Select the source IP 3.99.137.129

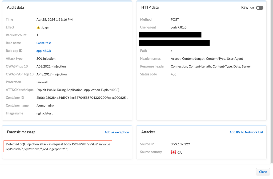pos(180,144)
